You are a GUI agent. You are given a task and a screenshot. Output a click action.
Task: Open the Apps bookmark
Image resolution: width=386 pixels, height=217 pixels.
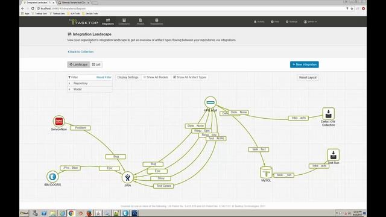[25, 14]
